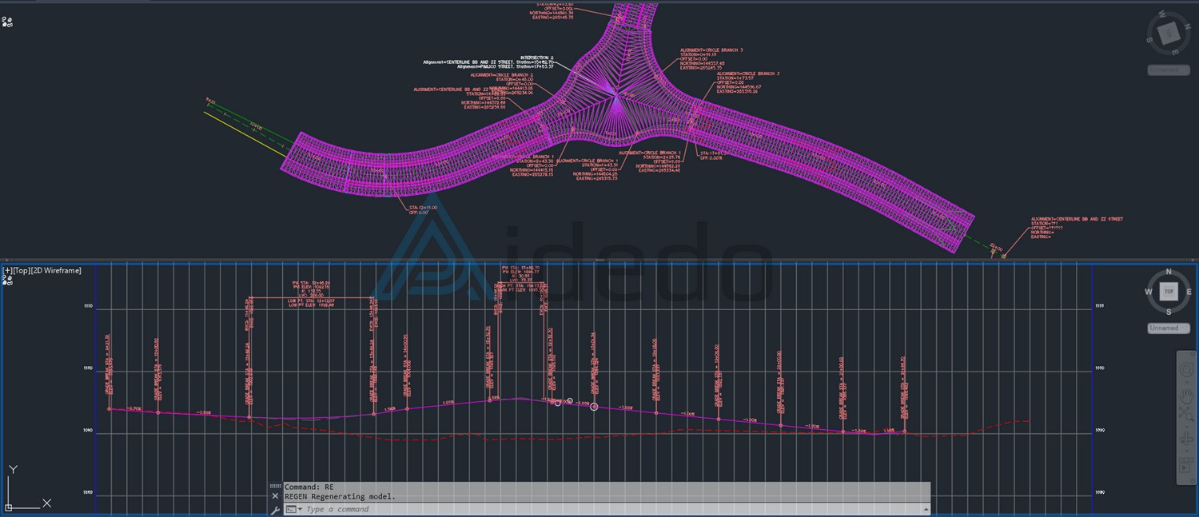Click the W compass letter on lower ViewCube
This screenshot has width=1199, height=517.
1149,292
